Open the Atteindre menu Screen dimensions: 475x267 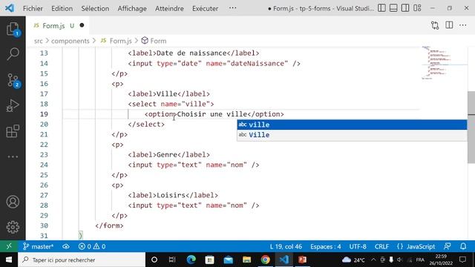click(169, 8)
